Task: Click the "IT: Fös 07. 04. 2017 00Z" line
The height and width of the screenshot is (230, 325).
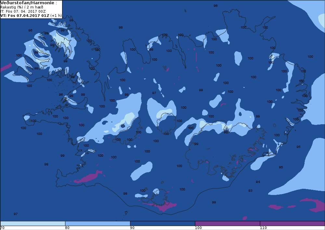Action: click(x=23, y=11)
